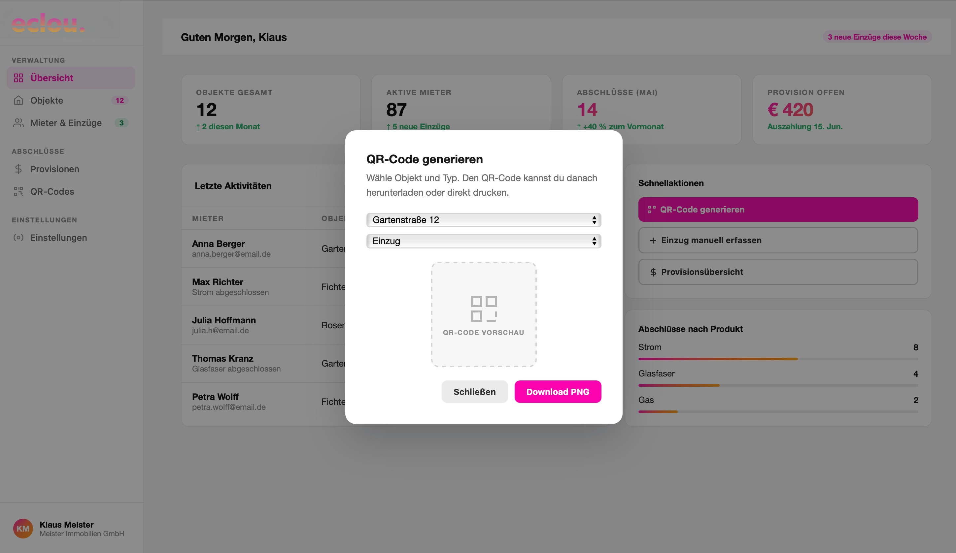Click the Download PNG button

point(558,392)
